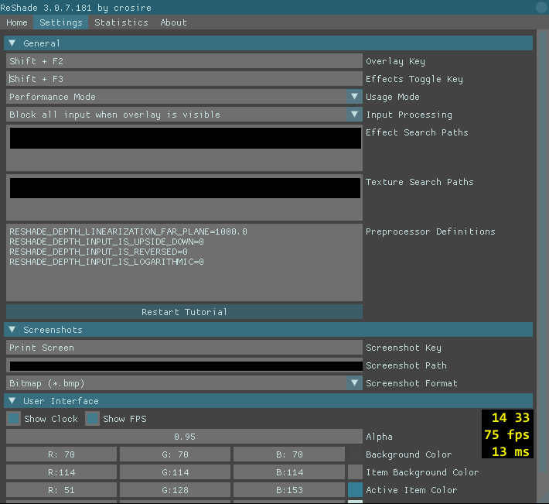Click the 14 33 clock readout
The width and height of the screenshot is (549, 504).
[x=510, y=417]
